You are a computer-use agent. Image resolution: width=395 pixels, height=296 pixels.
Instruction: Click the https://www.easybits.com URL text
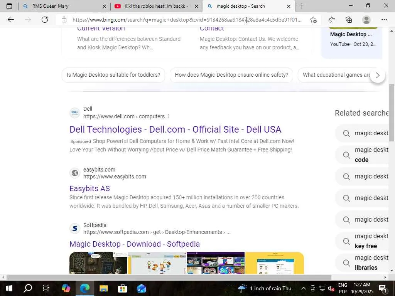pyautogui.click(x=115, y=177)
